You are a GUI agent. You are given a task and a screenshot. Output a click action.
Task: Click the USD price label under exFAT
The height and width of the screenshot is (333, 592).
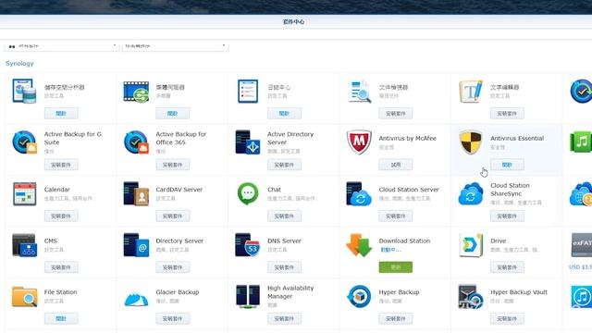coord(580,267)
